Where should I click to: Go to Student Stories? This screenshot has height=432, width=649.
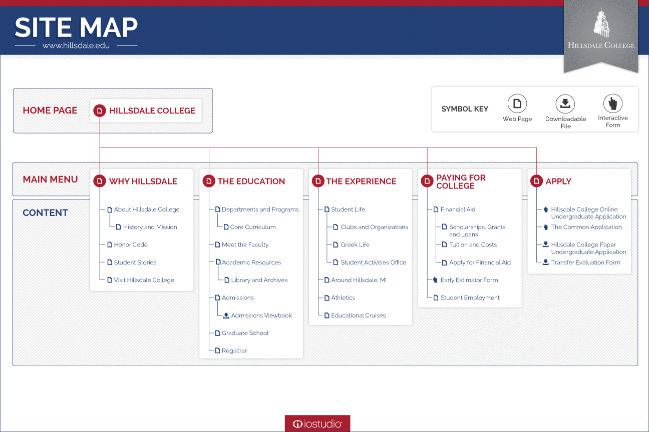tap(135, 262)
